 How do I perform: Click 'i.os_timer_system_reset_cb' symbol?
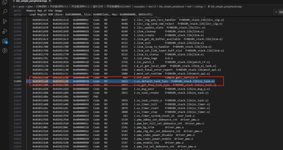(x=154, y=116)
